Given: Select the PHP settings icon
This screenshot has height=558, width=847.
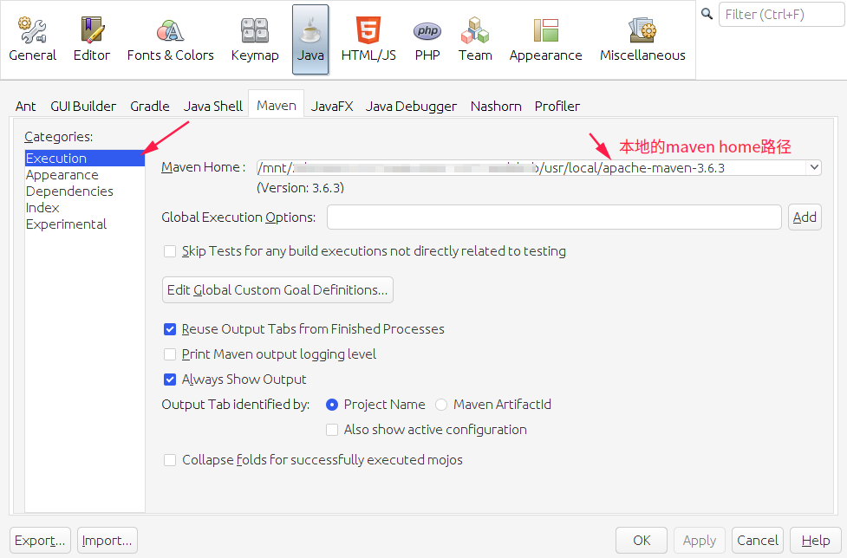Looking at the screenshot, I should point(427,35).
